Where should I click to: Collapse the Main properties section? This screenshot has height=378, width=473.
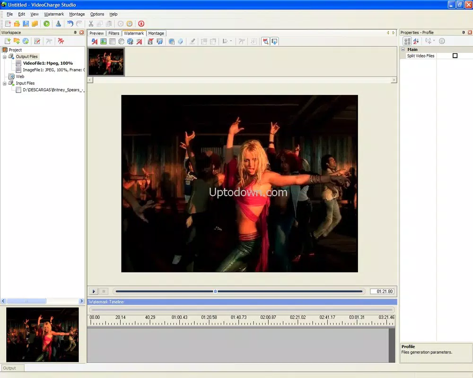tap(403, 49)
